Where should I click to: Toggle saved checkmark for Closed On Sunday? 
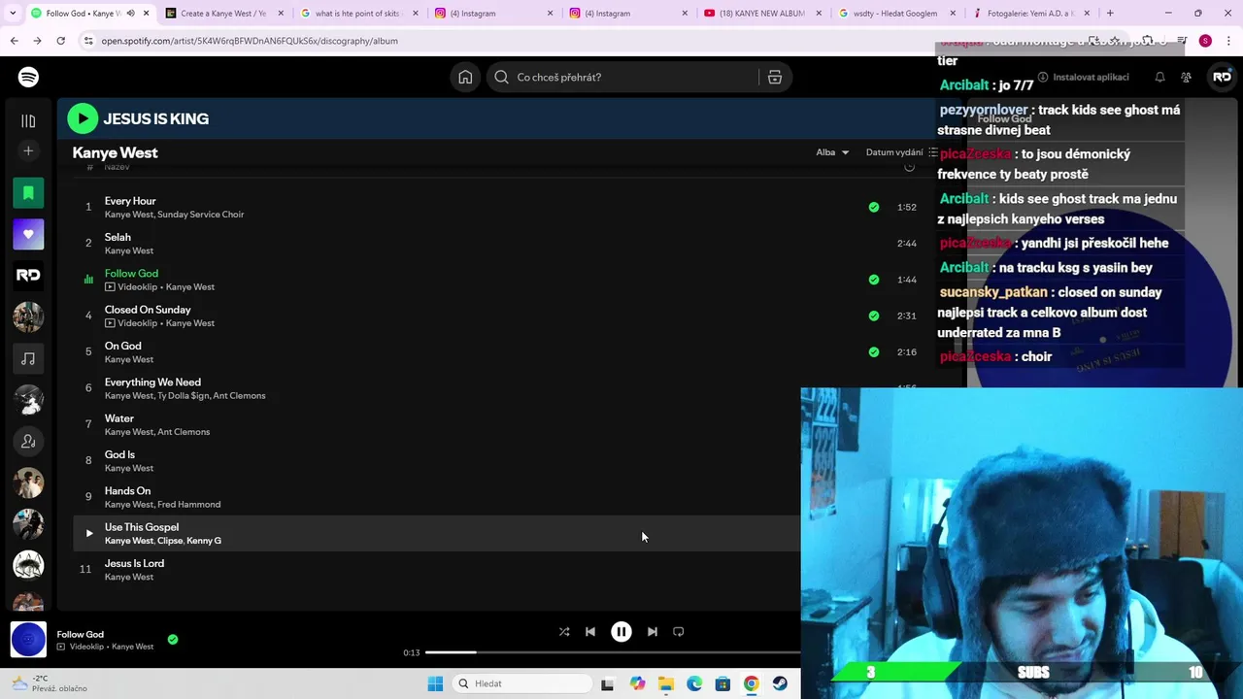874,316
